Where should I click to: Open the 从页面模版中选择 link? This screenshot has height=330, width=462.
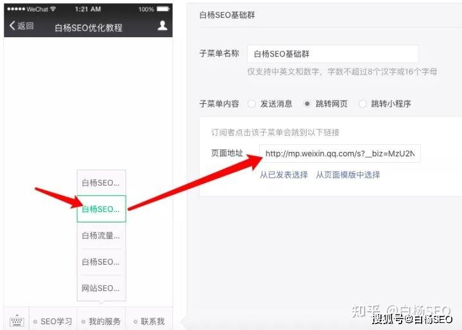[x=348, y=175]
